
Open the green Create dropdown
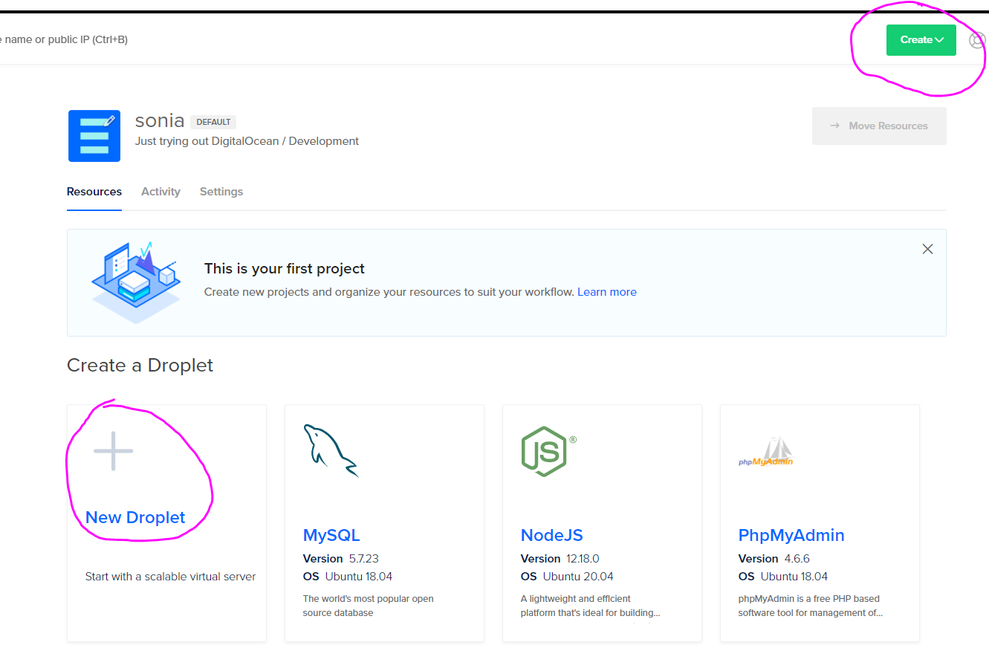[921, 40]
